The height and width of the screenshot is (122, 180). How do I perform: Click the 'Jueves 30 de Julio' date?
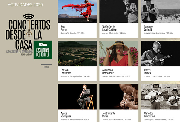pyautogui.click(x=114, y=33)
